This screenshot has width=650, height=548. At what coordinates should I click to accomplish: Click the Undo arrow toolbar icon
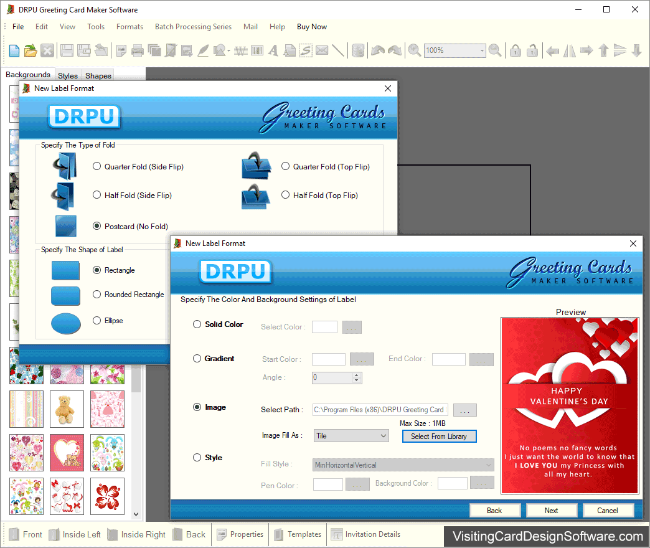(x=378, y=50)
